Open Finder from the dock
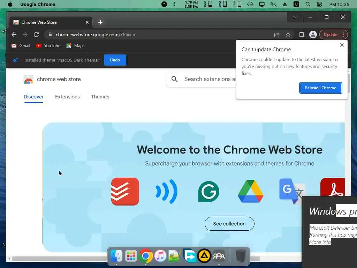357x268 pixels. (x=116, y=256)
